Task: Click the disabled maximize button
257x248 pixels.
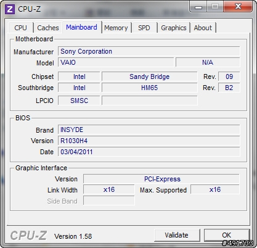Action: 215,7
